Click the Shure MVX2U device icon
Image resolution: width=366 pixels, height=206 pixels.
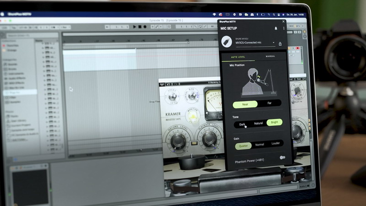click(x=226, y=41)
